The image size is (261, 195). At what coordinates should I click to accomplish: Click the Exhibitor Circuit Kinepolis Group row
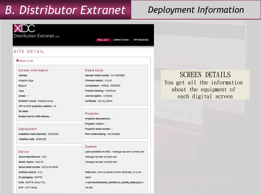coord(36,101)
